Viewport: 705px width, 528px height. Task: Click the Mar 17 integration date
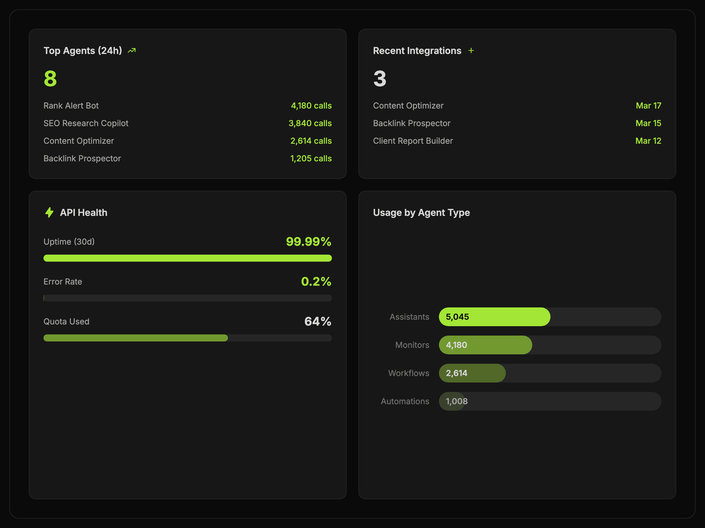click(648, 106)
